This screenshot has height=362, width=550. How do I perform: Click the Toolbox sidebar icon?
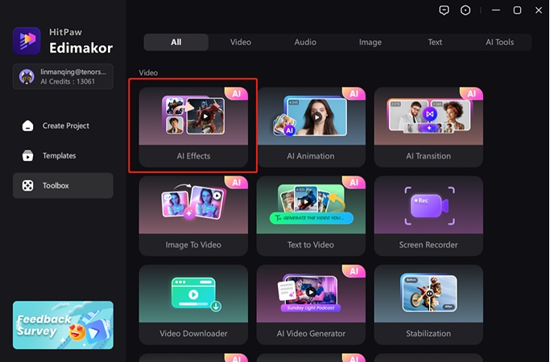tap(28, 186)
